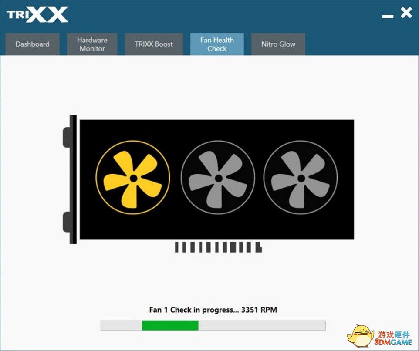Click the gray rightmost fan icon
The width and height of the screenshot is (419, 351).
[x=301, y=178]
